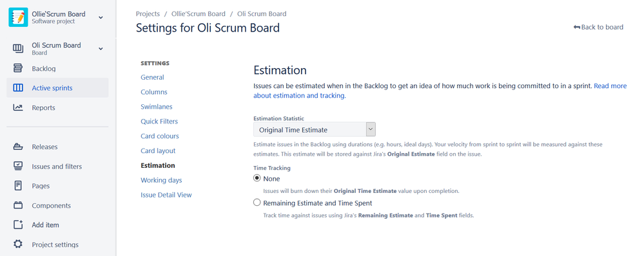644x256 pixels.
Task: Click the Issues and filters icon
Action: pos(18,167)
